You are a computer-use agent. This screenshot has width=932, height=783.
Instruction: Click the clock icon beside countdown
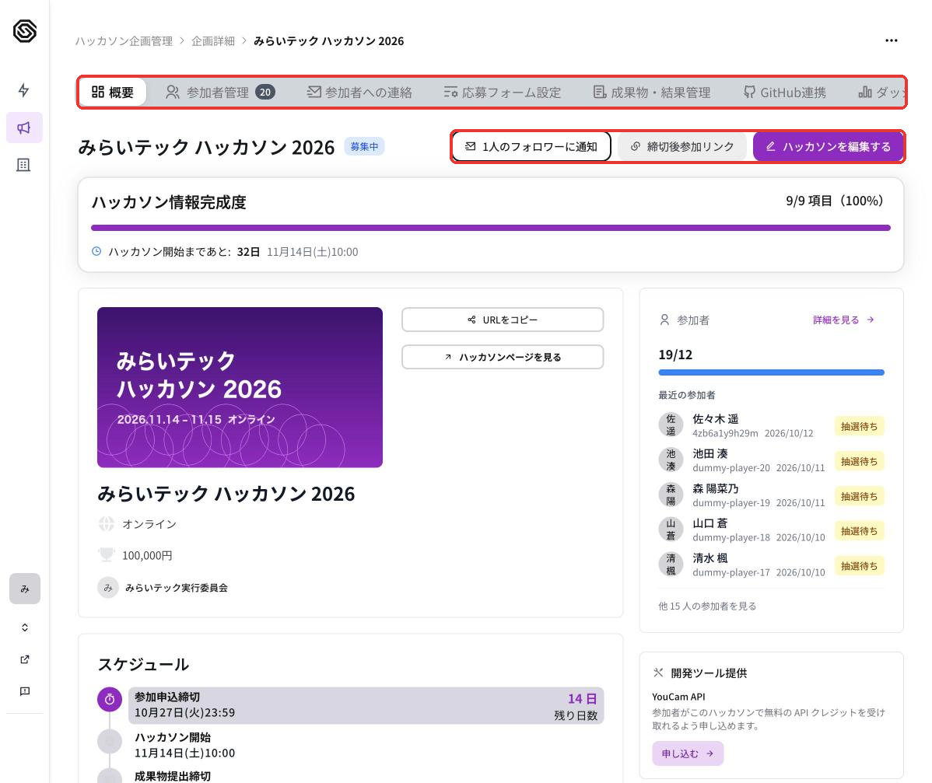pyautogui.click(x=96, y=251)
